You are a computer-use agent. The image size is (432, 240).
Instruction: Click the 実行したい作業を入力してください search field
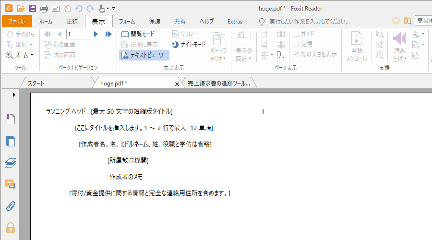point(310,22)
